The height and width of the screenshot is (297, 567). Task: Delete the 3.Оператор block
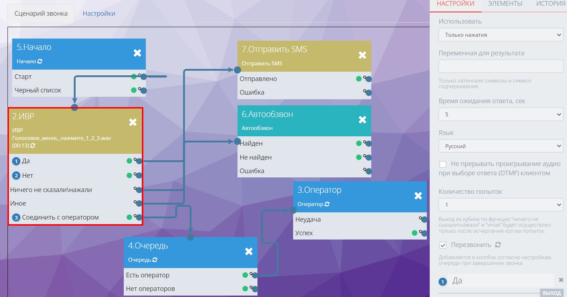pyautogui.click(x=418, y=196)
